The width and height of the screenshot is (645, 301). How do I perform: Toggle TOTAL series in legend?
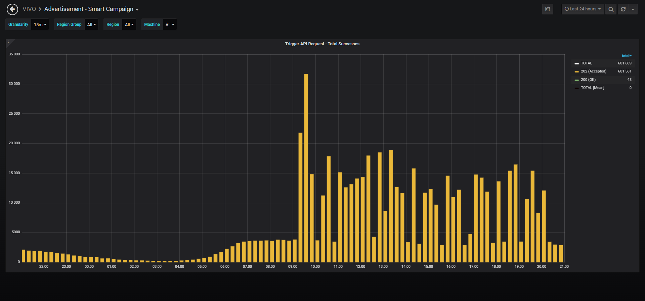point(587,63)
